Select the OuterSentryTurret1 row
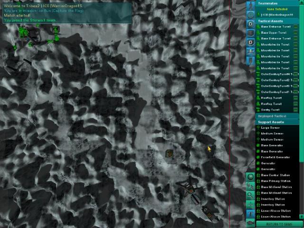 coord(277,92)
